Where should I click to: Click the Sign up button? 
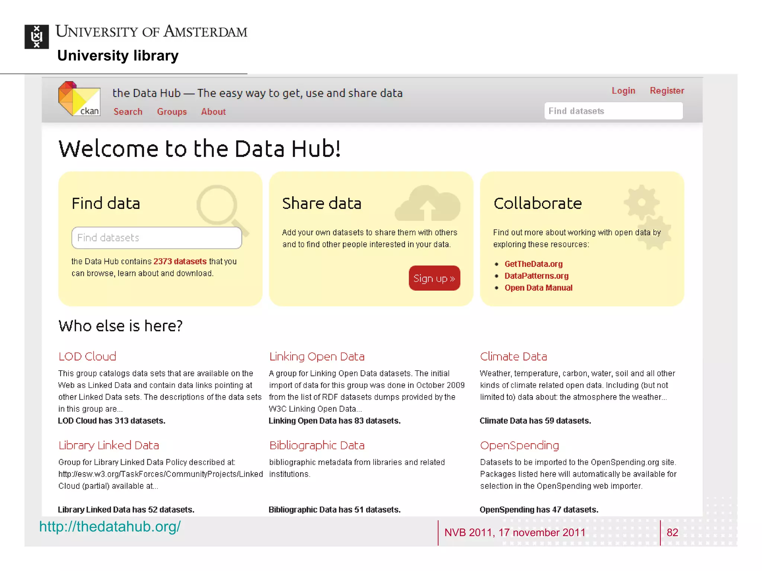pos(434,278)
